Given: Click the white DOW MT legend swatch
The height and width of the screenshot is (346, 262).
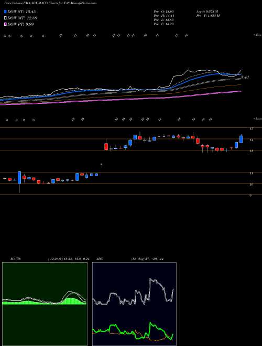Looking at the screenshot, I should [x=6, y=18].
